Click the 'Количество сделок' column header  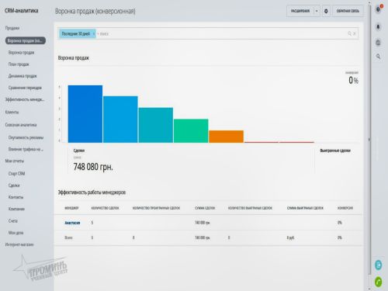[105, 208]
